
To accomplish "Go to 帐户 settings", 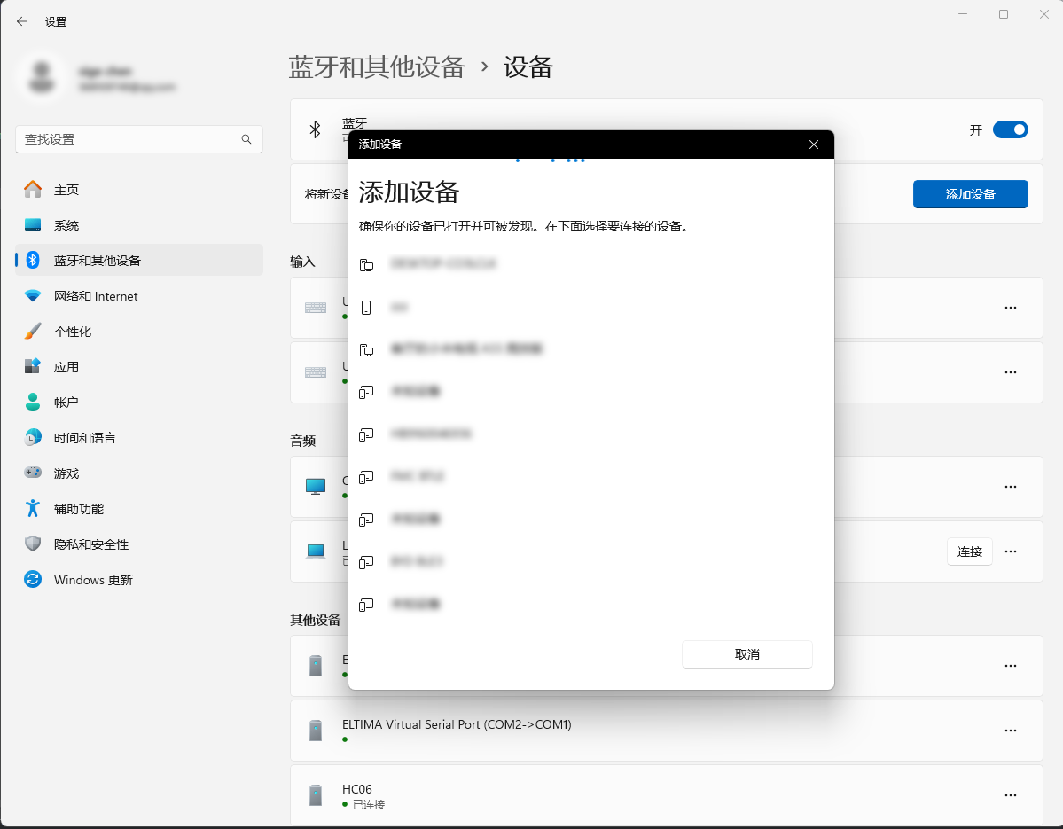I will 66,403.
